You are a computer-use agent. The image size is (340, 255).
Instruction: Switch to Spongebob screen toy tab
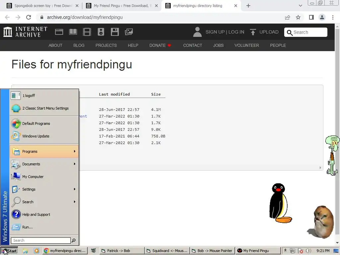click(42, 6)
